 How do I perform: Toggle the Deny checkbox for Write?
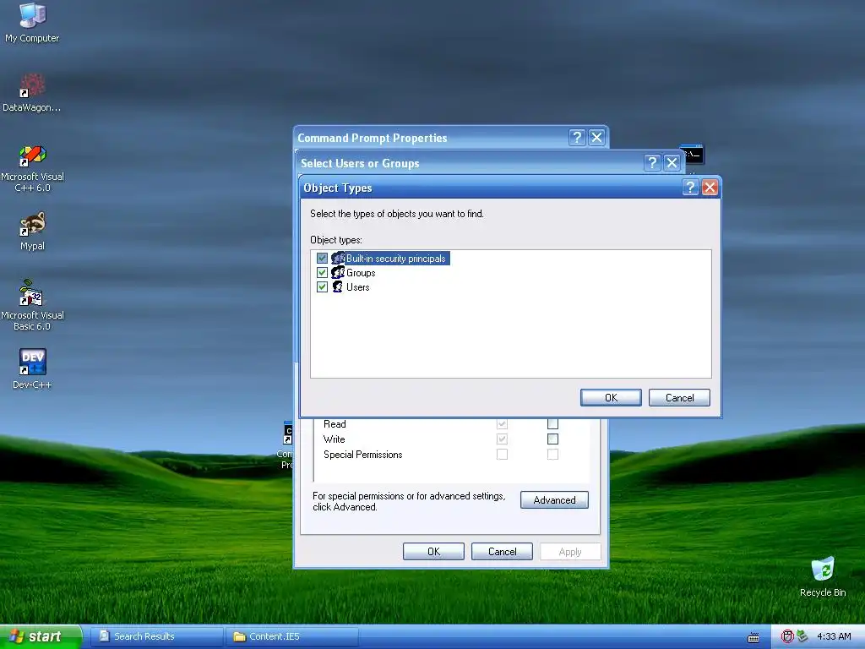click(552, 439)
